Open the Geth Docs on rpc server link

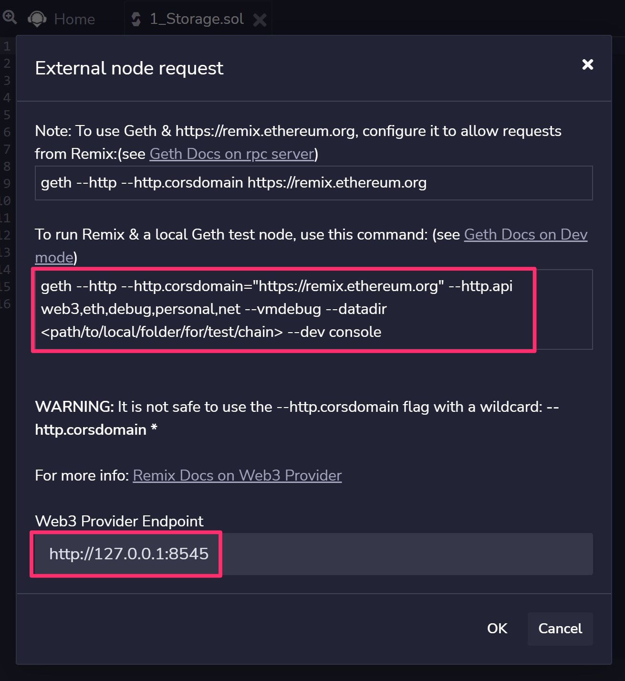point(232,154)
